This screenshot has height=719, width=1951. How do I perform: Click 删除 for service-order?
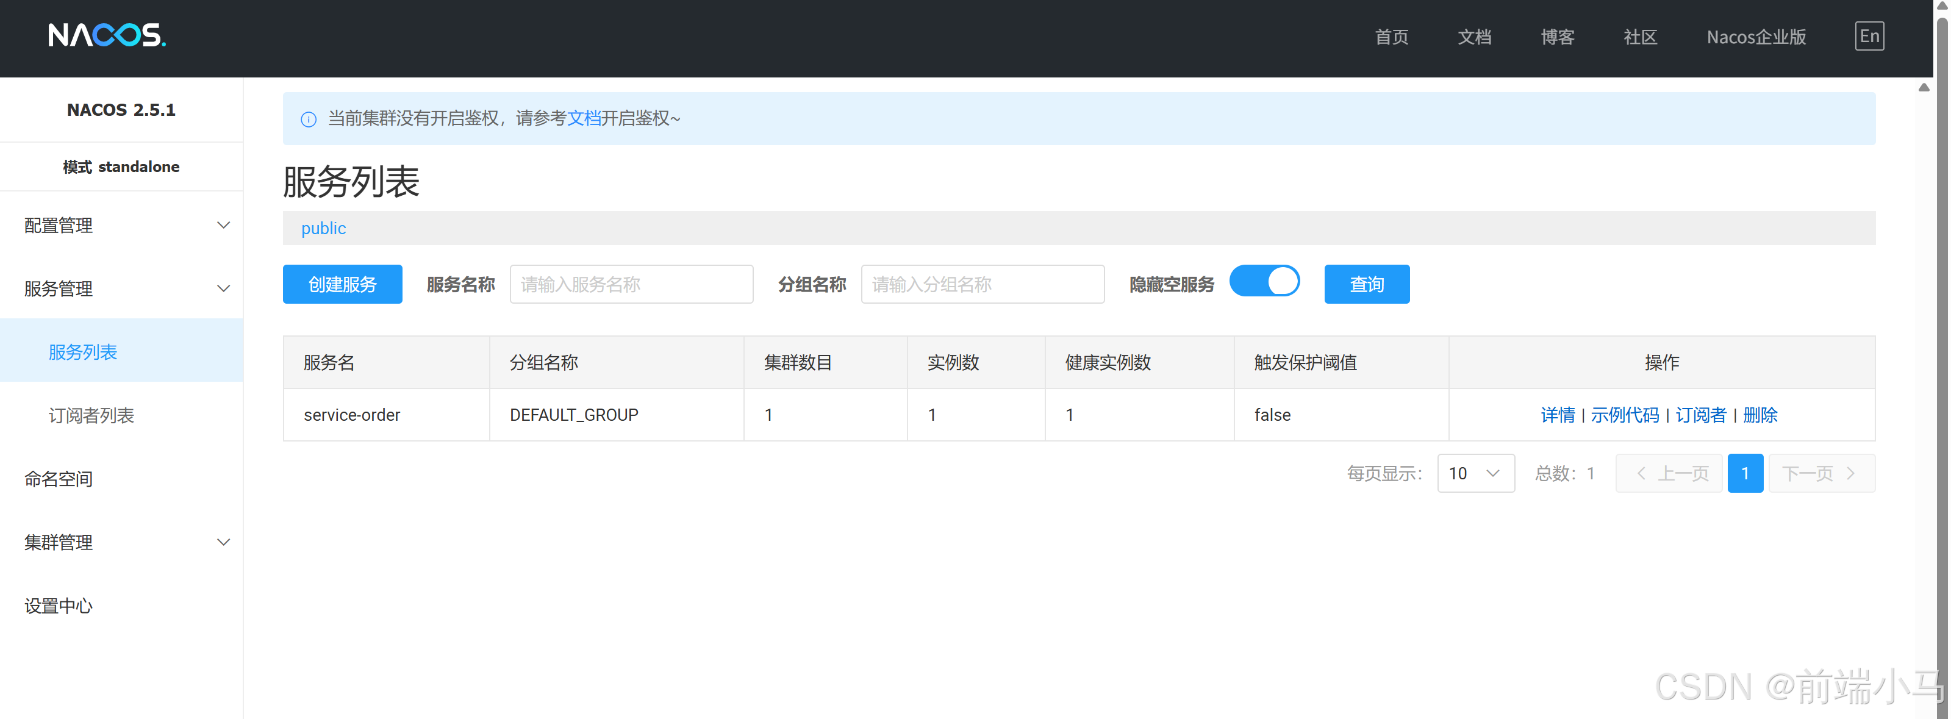pyautogui.click(x=1760, y=415)
